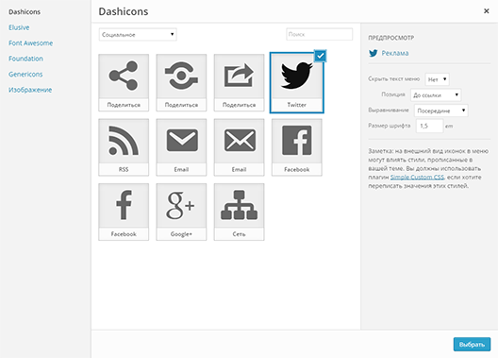
Task: Switch to Font Awesome icon set
Action: click(x=31, y=43)
